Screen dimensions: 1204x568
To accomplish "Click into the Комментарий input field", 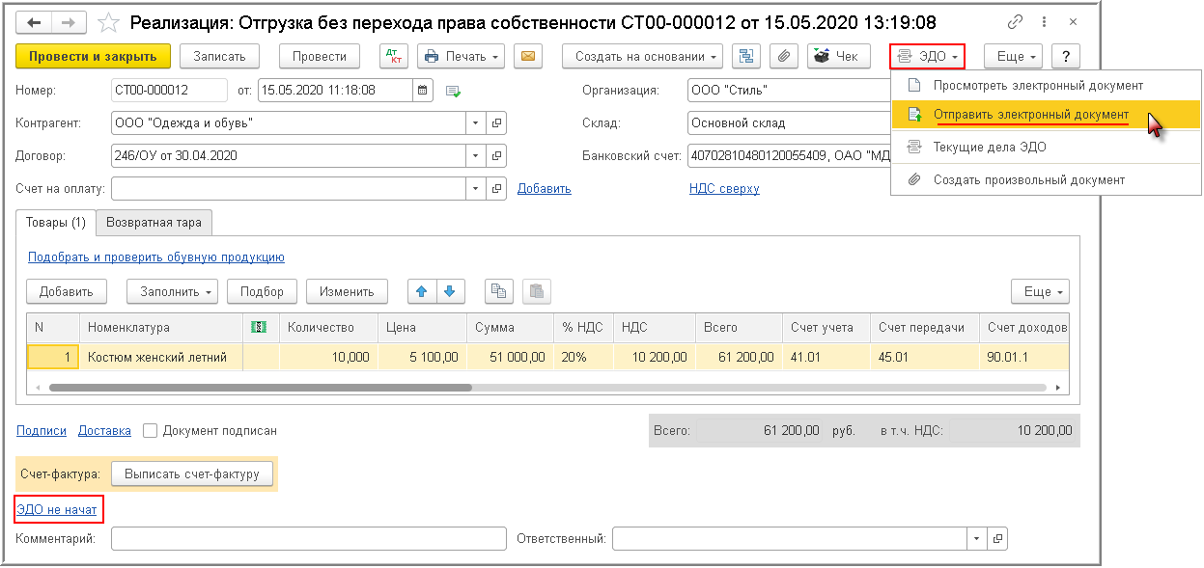I will coord(308,538).
